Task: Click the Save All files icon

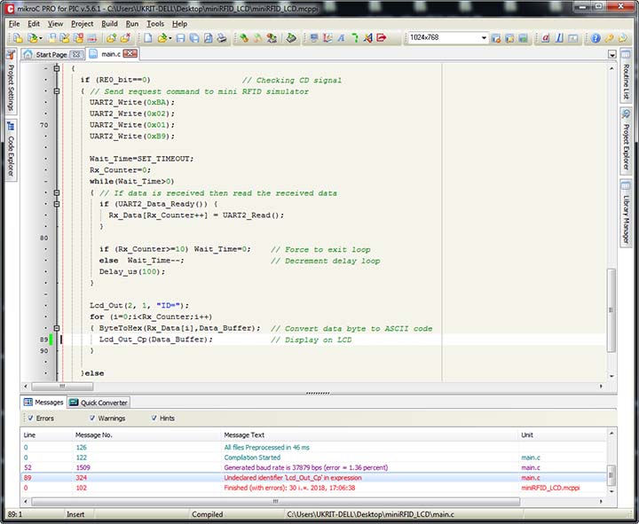Action: click(x=194, y=39)
